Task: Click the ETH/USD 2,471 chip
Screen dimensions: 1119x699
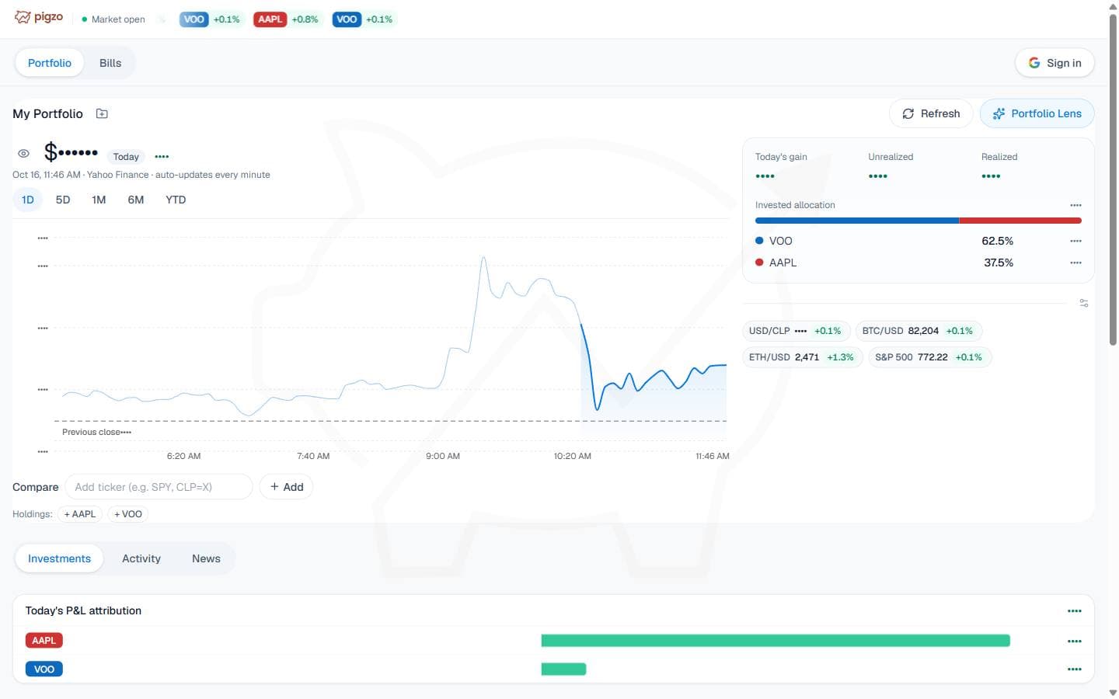Action: pyautogui.click(x=802, y=357)
